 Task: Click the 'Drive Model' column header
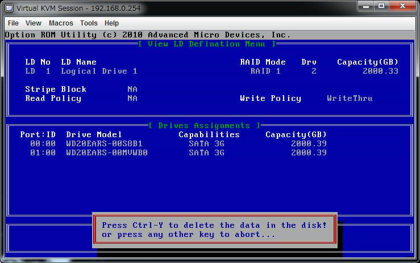[94, 134]
